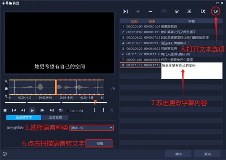Image resolution: width=226 pixels, height=160 pixels.
Task: Click the 结束 column header
Action: tap(152, 21)
